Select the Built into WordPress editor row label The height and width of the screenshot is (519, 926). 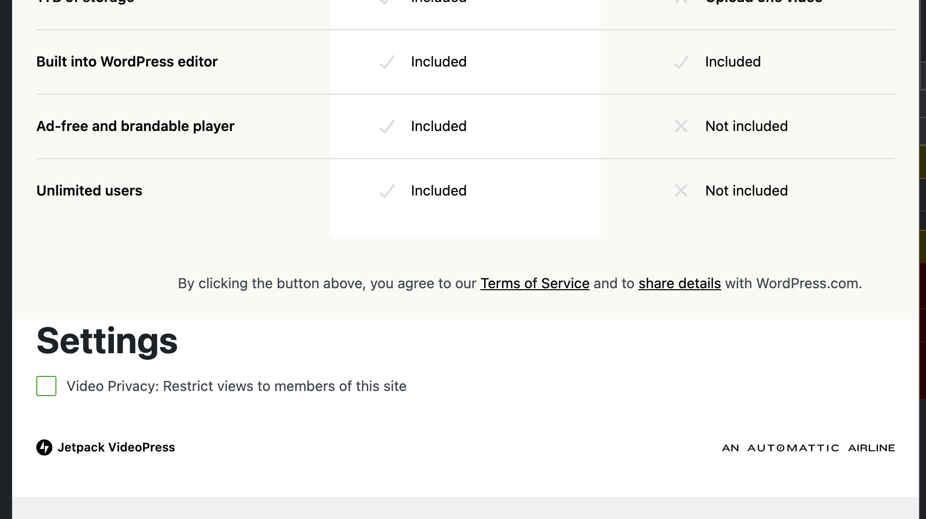(127, 61)
